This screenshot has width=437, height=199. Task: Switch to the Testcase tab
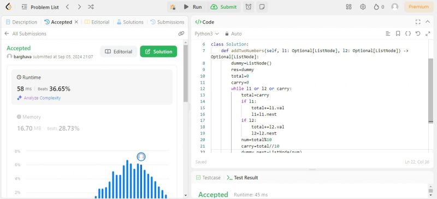[208, 178]
